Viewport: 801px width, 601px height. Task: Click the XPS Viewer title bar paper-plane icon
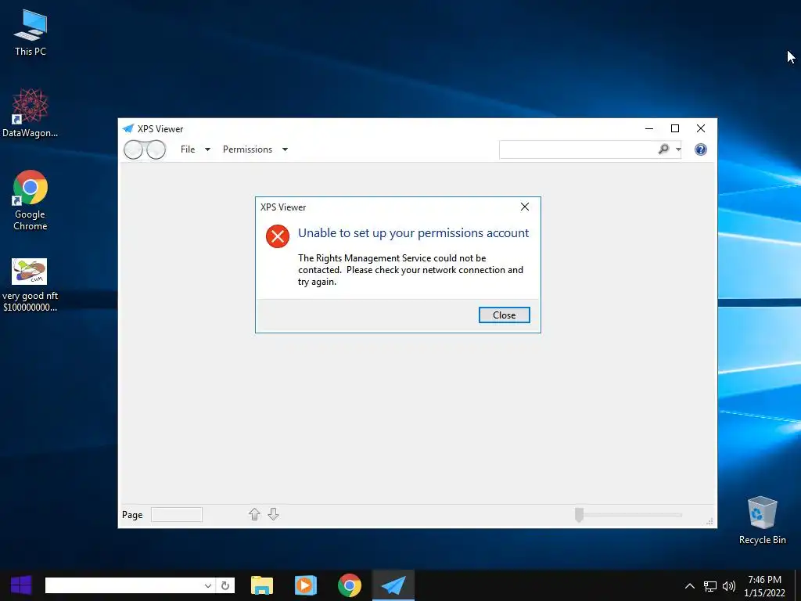(128, 128)
